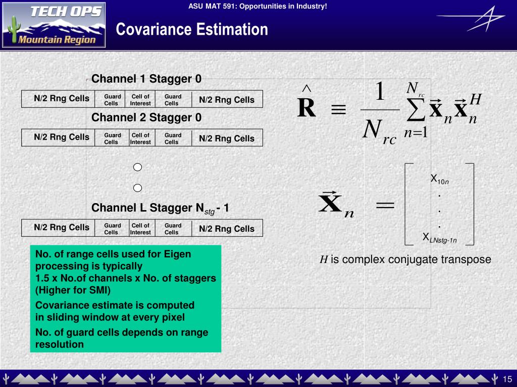Select the "No. of guard cells depends on range" line
The width and height of the screenshot is (517, 387).
point(122,333)
